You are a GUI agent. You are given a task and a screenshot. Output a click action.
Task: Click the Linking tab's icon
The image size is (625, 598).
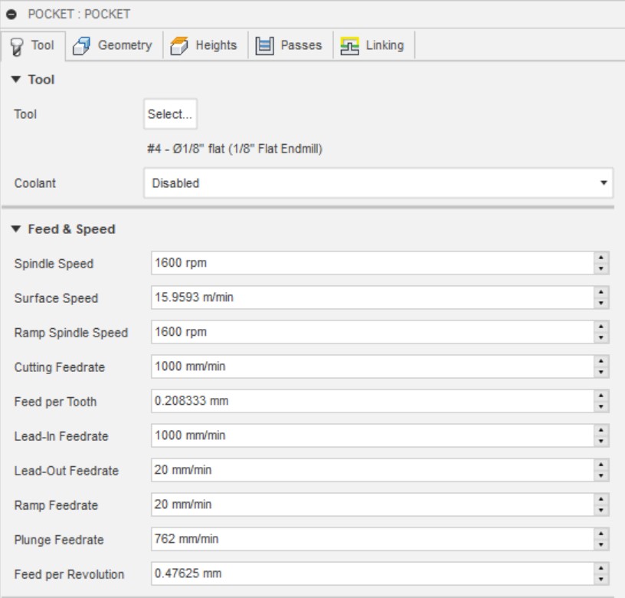pyautogui.click(x=349, y=45)
